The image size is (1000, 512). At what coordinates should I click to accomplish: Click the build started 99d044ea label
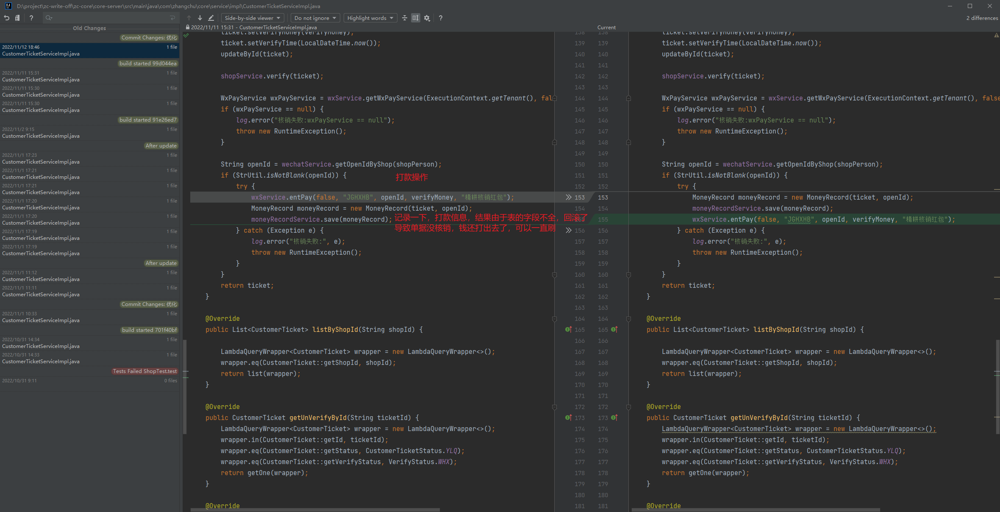coord(148,64)
